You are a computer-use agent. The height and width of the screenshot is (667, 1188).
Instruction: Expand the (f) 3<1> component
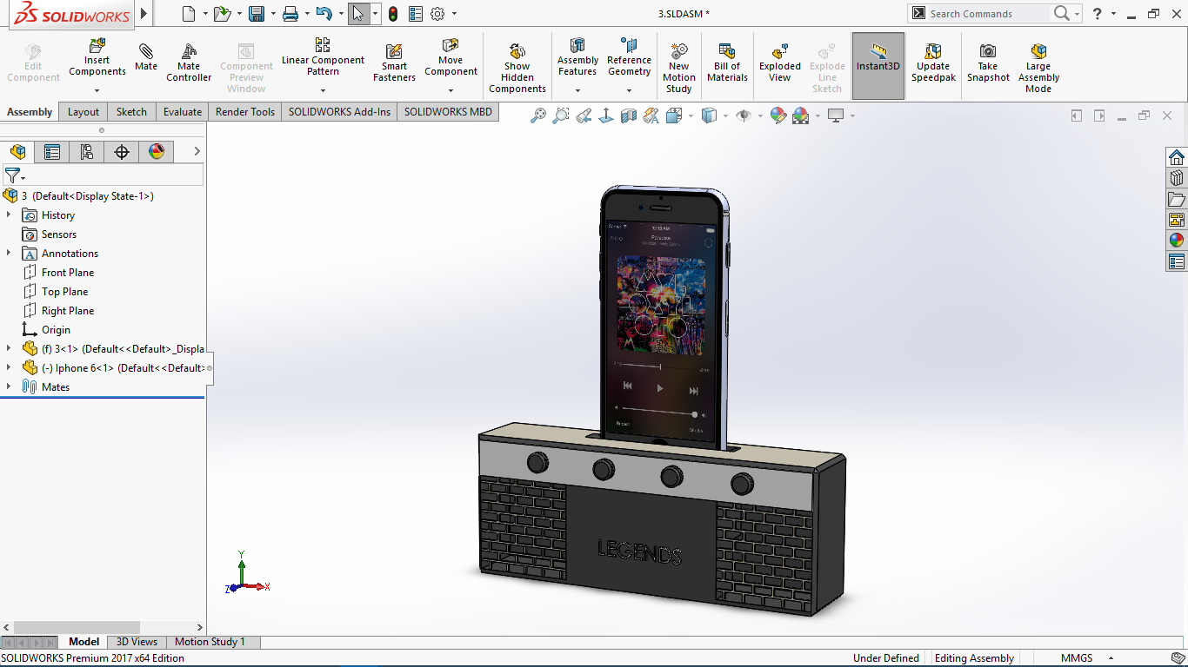tap(9, 348)
